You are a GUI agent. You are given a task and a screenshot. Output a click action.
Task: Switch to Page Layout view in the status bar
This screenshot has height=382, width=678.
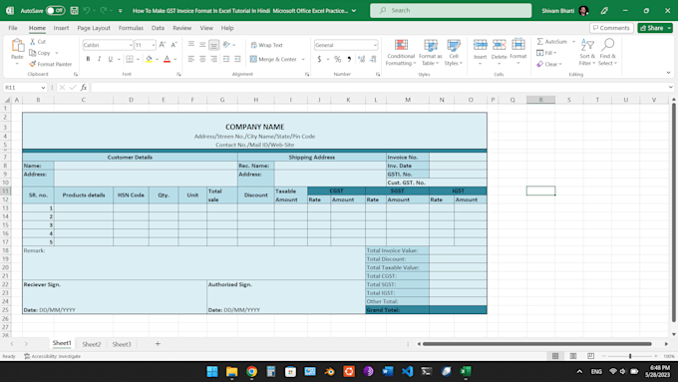pyautogui.click(x=573, y=356)
